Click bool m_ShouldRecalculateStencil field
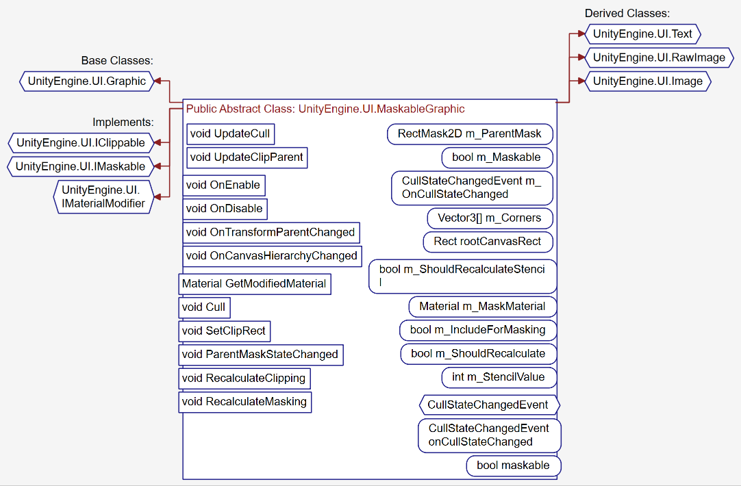Image resolution: width=741 pixels, height=486 pixels. point(463,277)
